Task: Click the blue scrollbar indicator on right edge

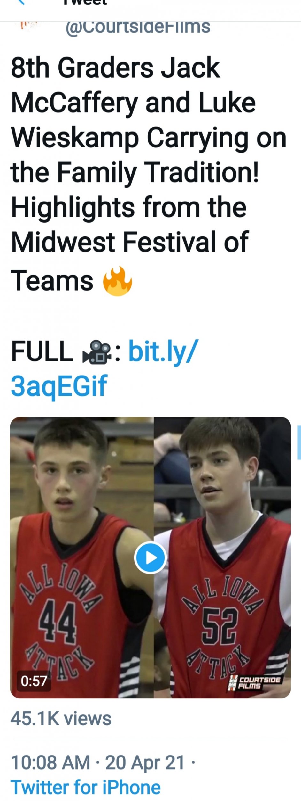Action: click(299, 442)
